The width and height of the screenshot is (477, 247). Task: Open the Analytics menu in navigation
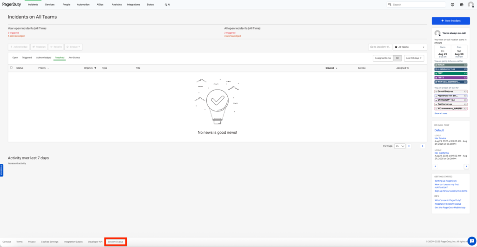pos(116,4)
